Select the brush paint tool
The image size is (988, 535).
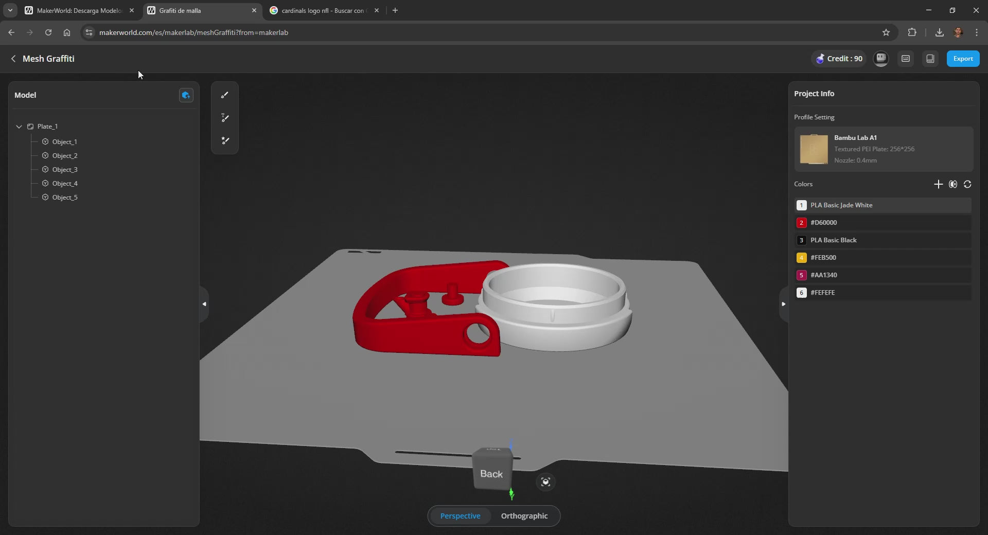225,95
